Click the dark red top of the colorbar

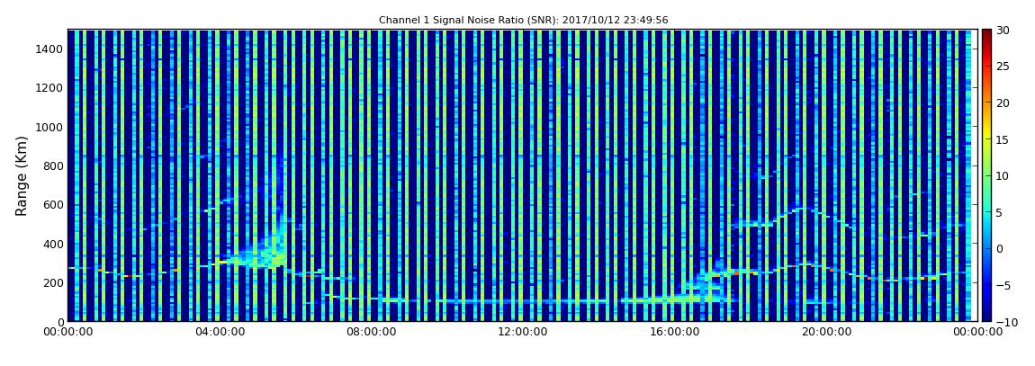pyautogui.click(x=986, y=34)
